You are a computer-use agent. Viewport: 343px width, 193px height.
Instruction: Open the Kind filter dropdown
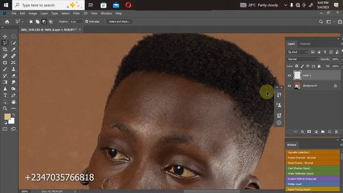[298, 52]
